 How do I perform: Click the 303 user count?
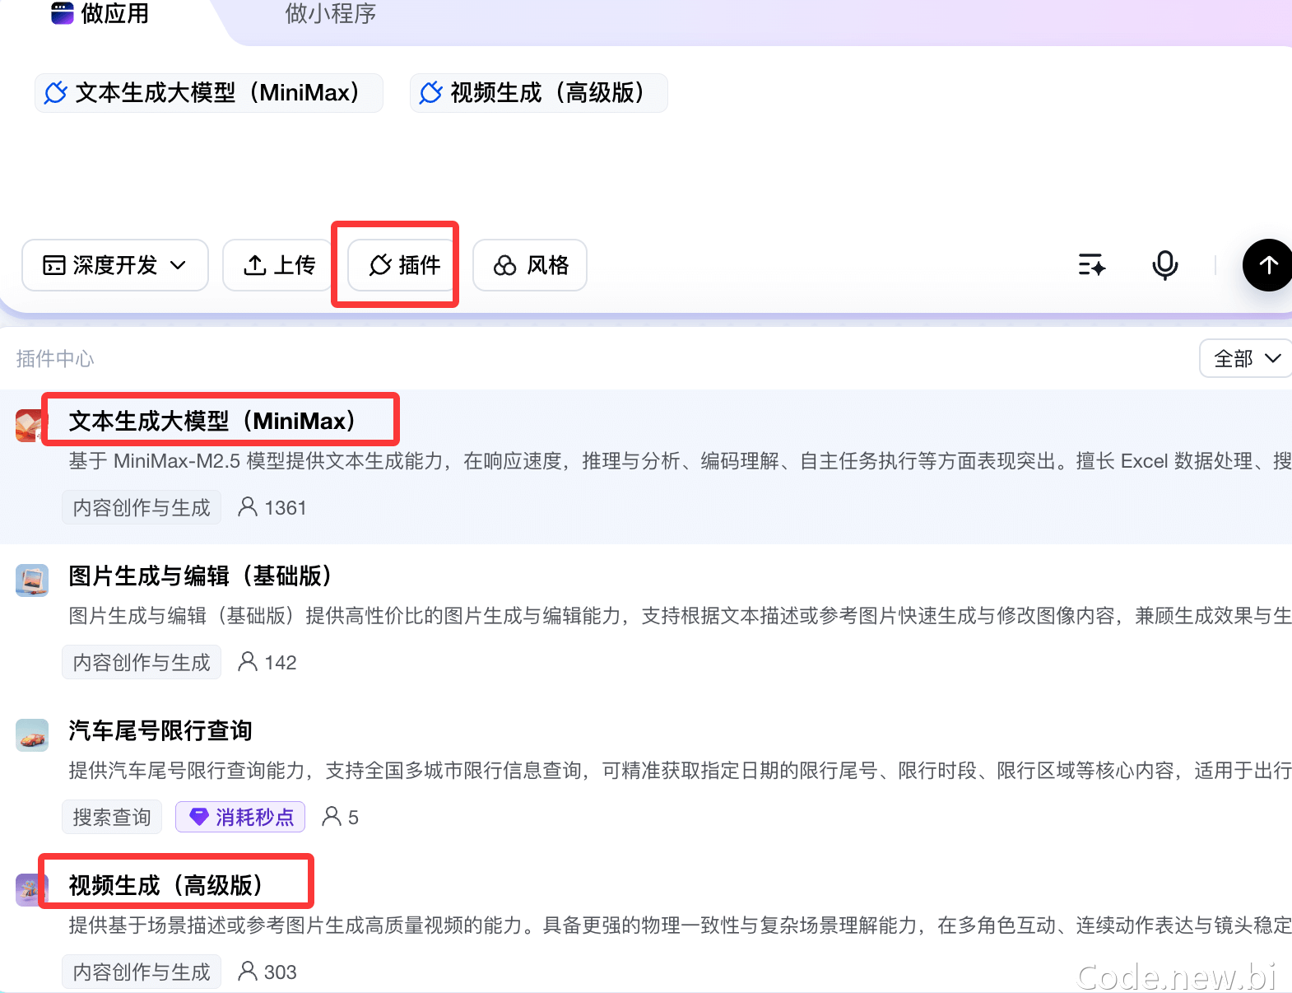click(x=267, y=972)
